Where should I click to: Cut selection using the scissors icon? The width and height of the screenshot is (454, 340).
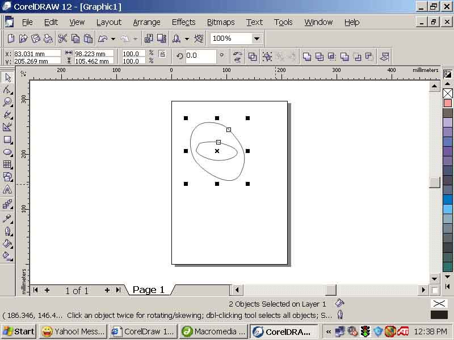click(x=62, y=39)
